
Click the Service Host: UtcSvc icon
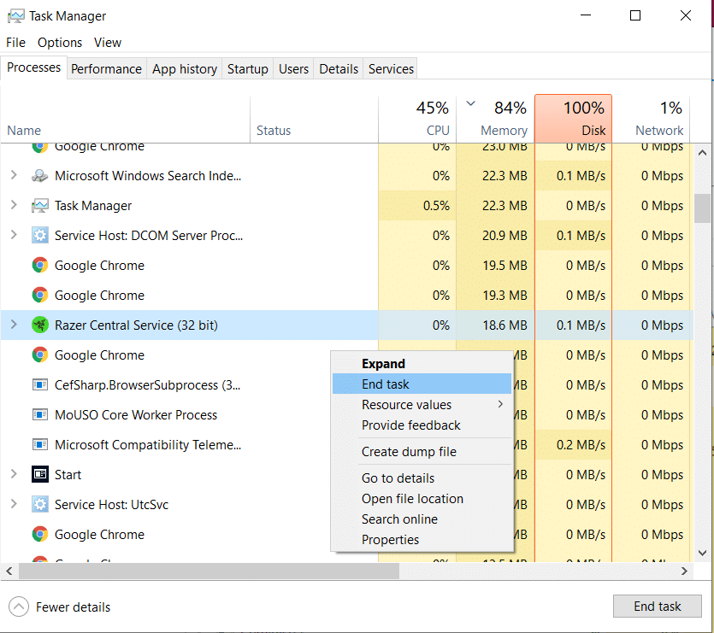[40, 504]
